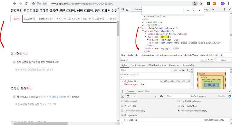Activate the DevTools inspect element tool

pos(123,9)
